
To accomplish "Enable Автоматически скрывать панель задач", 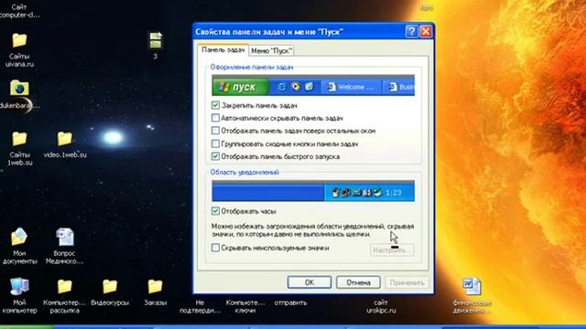I will tap(215, 118).
